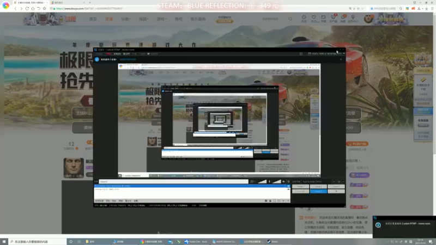The height and width of the screenshot is (245, 436).
Task: Click the Douyu search magnifier icon
Action: [x=290, y=19]
